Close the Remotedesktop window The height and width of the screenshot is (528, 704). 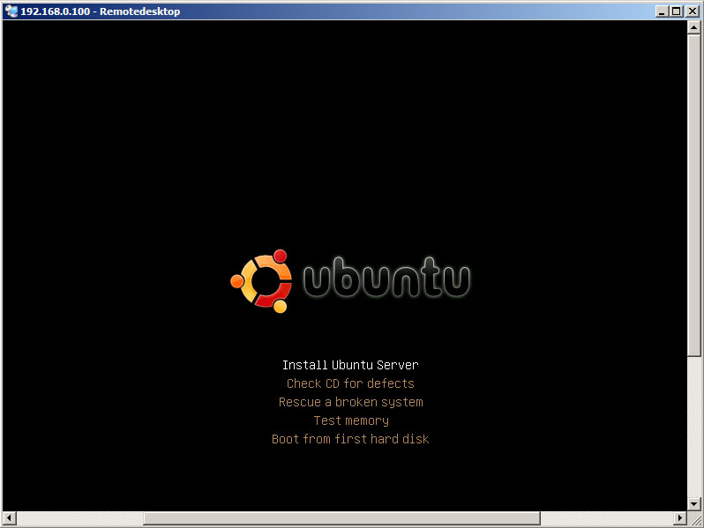coord(693,11)
